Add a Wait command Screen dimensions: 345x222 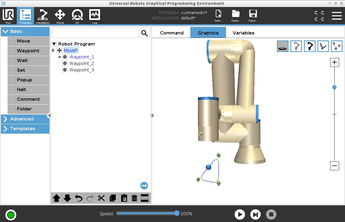coord(28,61)
